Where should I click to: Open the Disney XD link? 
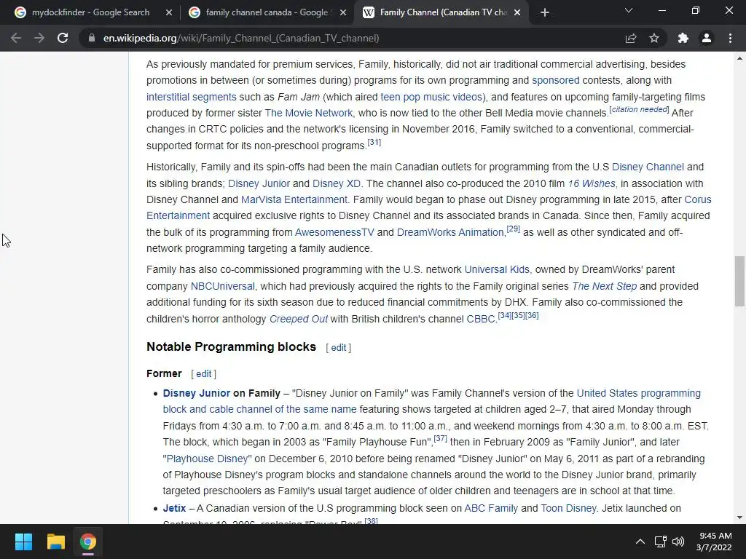click(x=337, y=183)
